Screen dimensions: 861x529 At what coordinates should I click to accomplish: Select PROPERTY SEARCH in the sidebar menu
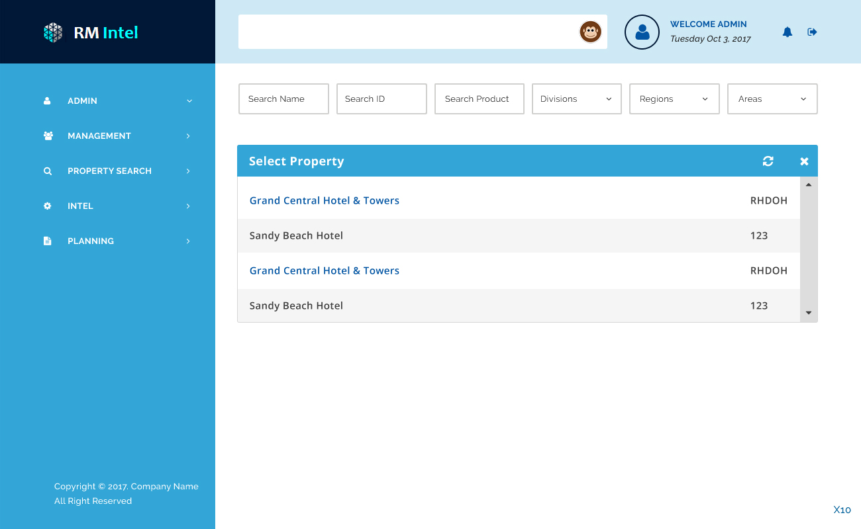coord(109,171)
